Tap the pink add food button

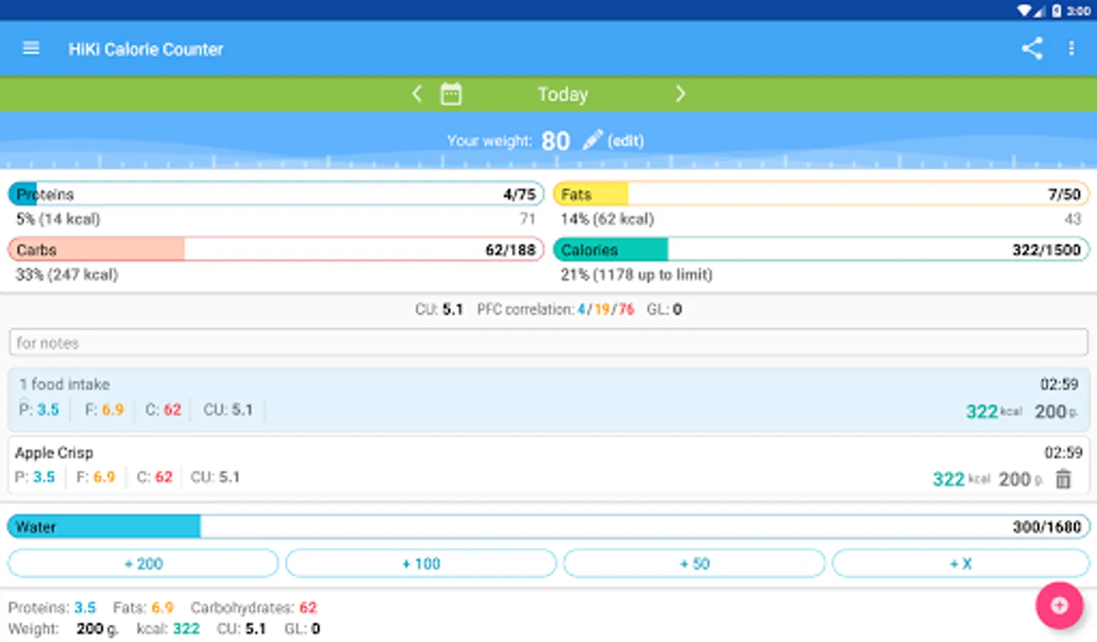[x=1059, y=606]
